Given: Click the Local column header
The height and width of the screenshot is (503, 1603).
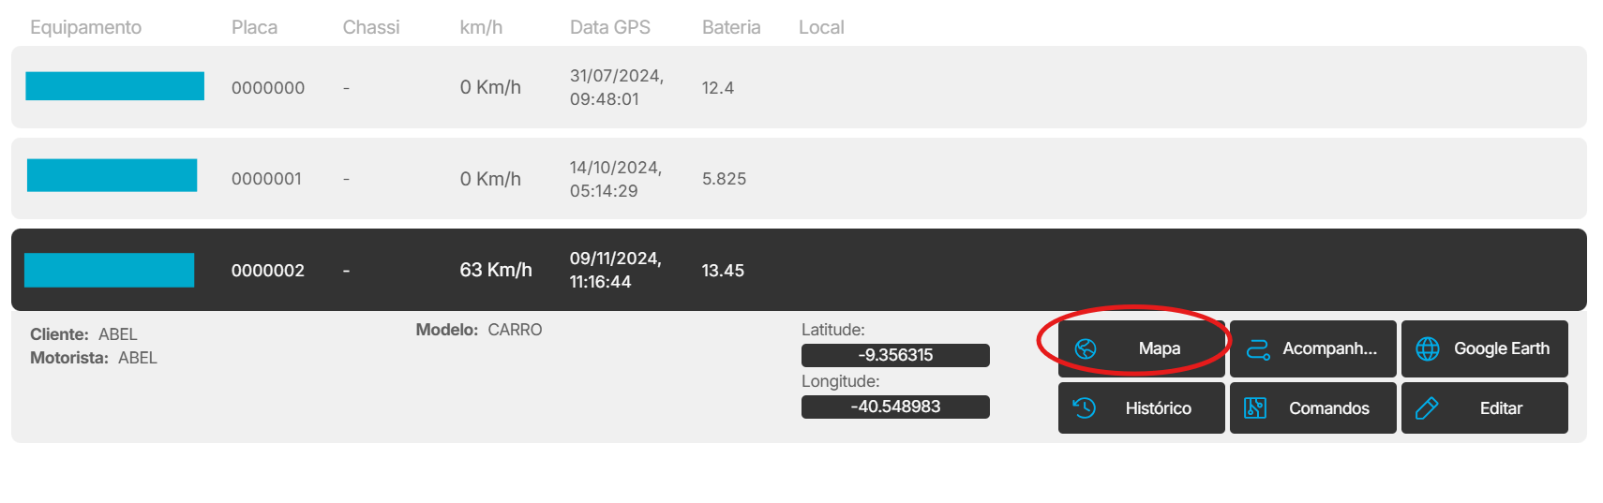Looking at the screenshot, I should pyautogui.click(x=820, y=27).
